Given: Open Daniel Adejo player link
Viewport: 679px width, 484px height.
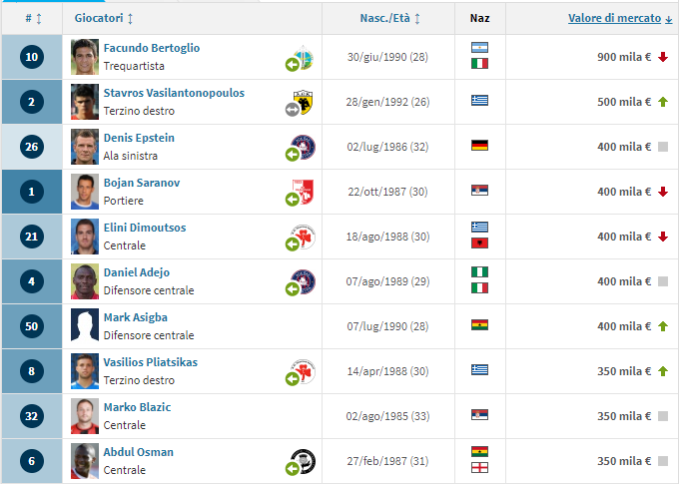Looking at the screenshot, I should click(137, 272).
